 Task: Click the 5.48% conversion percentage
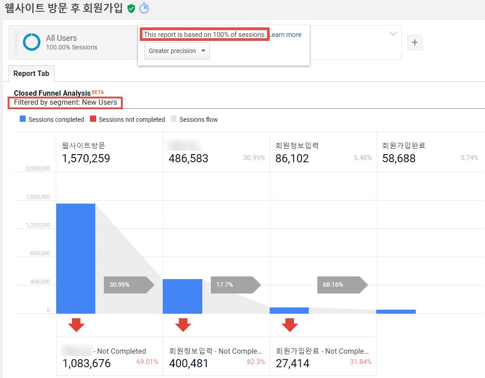(x=362, y=158)
